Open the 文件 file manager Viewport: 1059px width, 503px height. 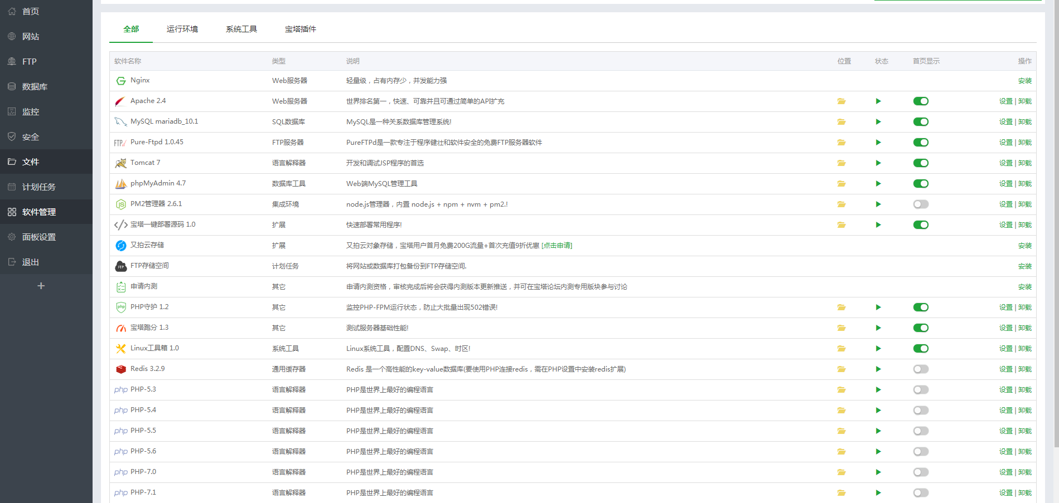[x=46, y=162]
